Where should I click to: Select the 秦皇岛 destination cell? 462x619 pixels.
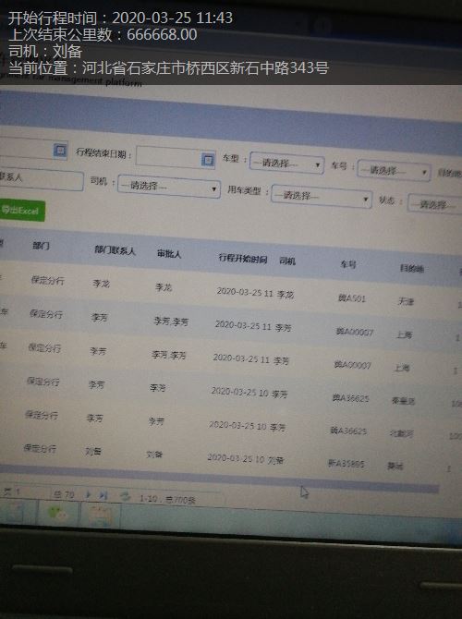click(403, 401)
